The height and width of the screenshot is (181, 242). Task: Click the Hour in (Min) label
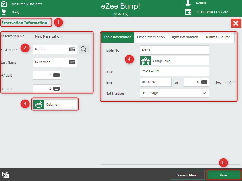coord(225,82)
